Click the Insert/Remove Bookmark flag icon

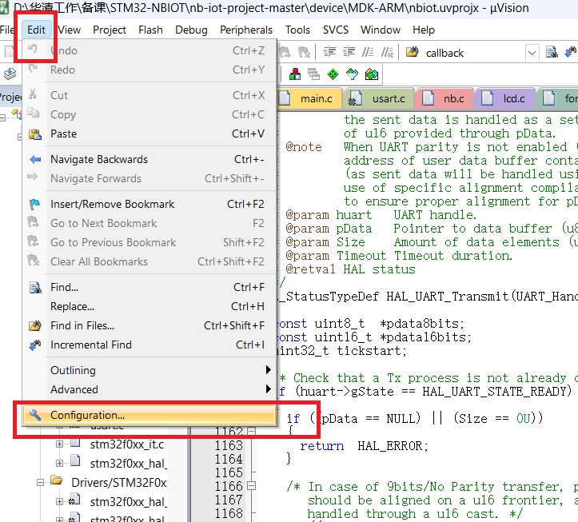pyautogui.click(x=34, y=204)
